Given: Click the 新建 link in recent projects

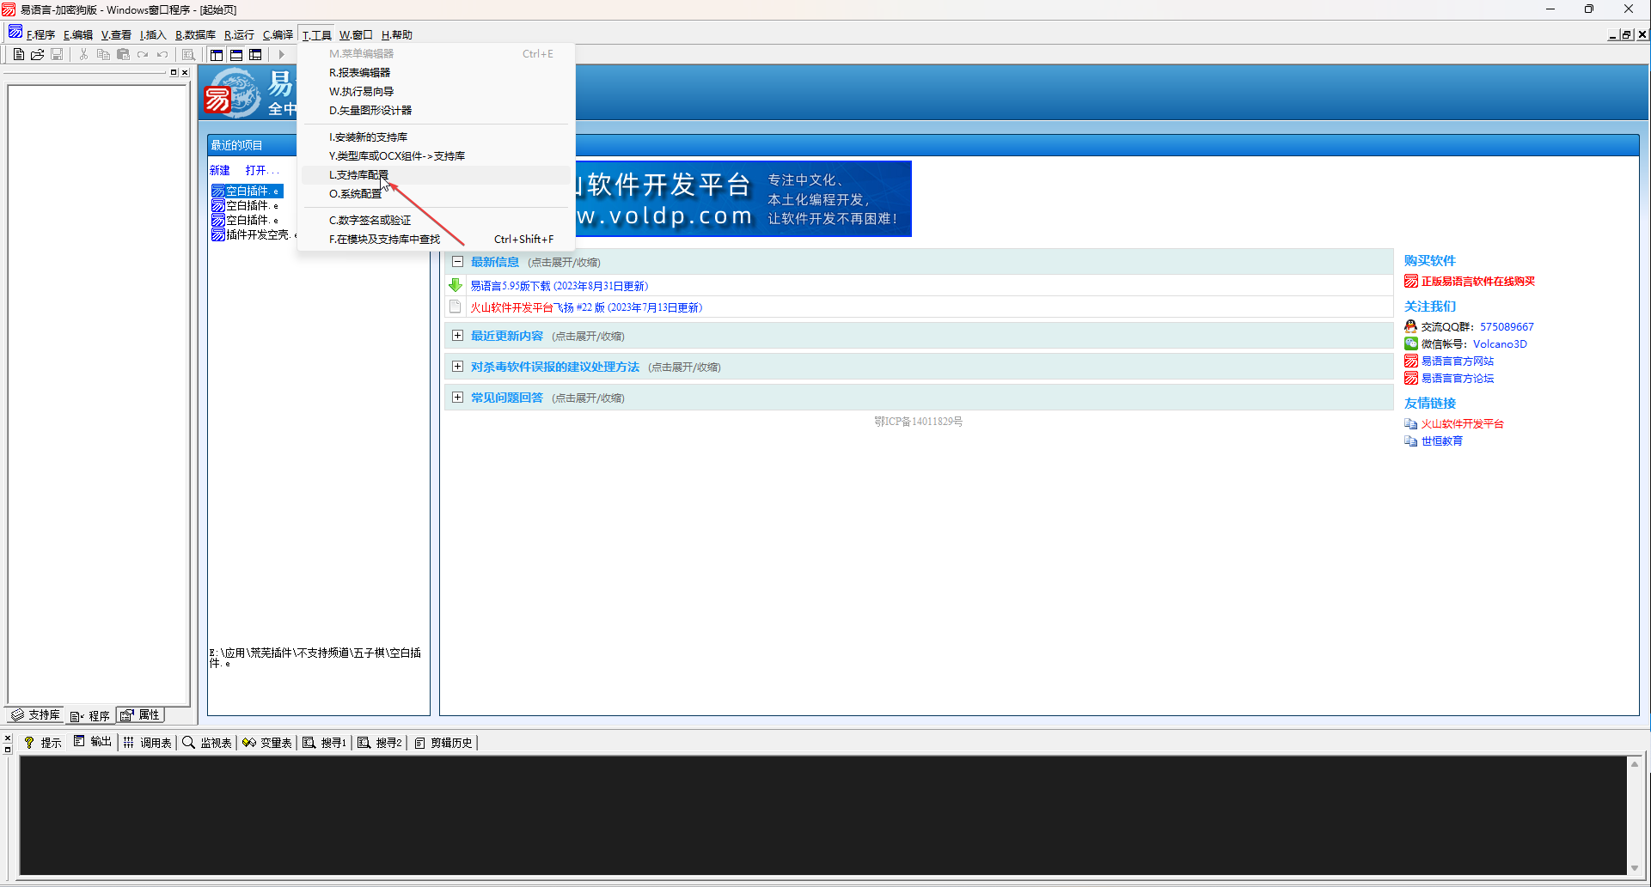Looking at the screenshot, I should pos(220,171).
